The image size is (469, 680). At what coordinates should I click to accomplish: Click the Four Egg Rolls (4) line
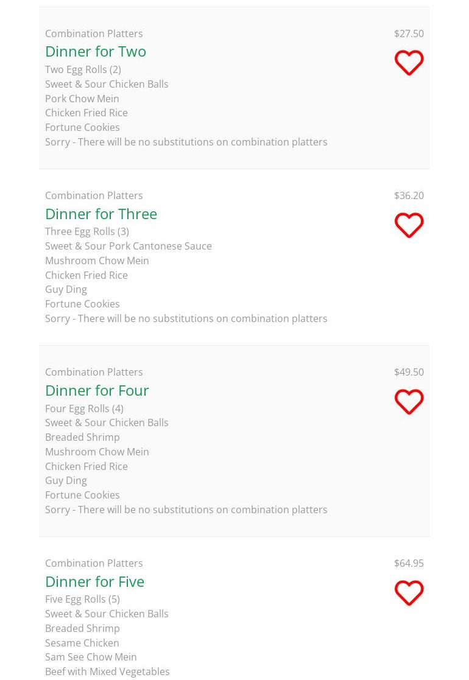point(84,408)
